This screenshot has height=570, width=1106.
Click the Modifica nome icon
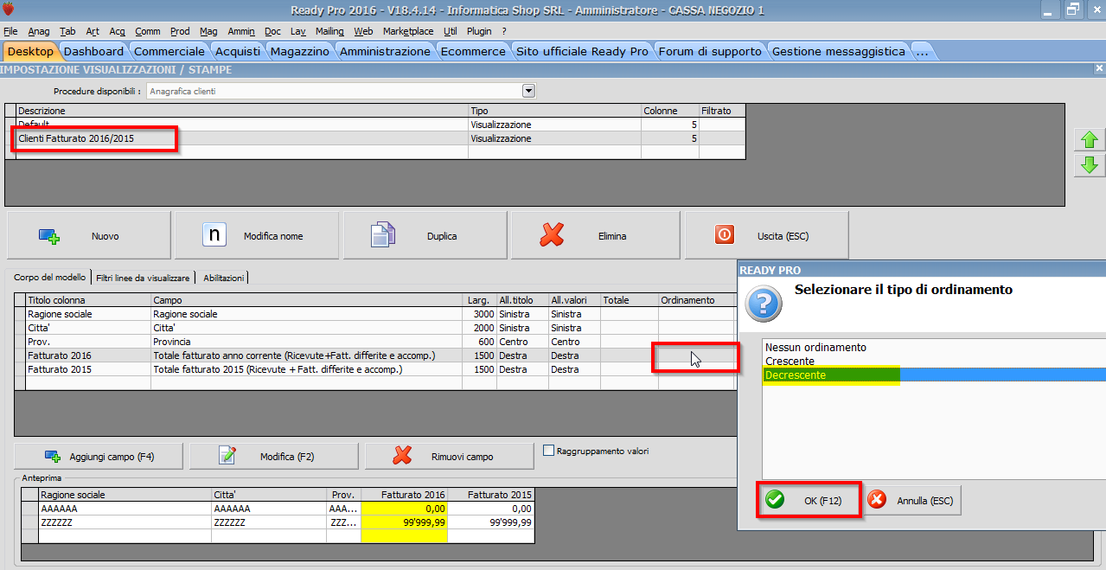coord(214,235)
